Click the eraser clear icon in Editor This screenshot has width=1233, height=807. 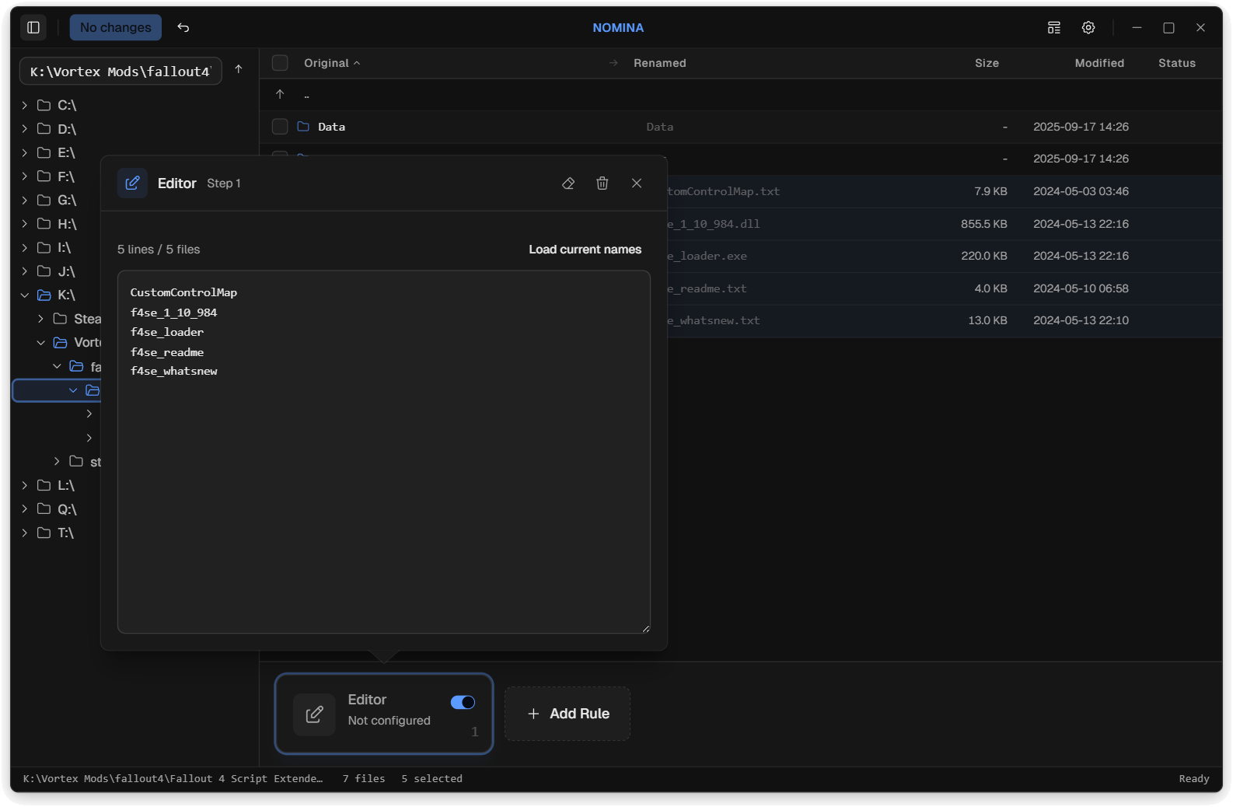tap(568, 183)
